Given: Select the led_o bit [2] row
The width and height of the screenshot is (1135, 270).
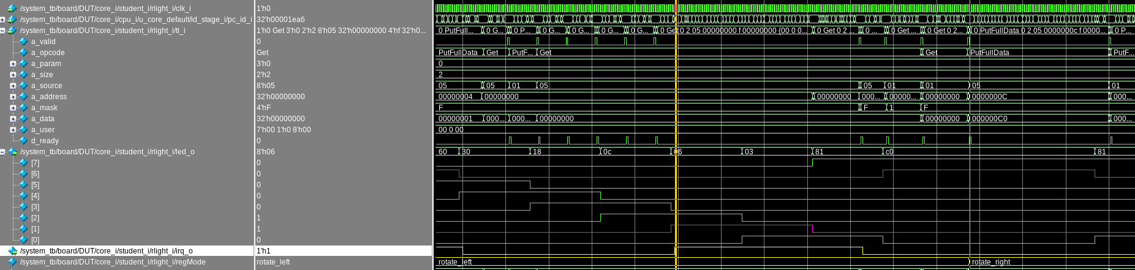Looking at the screenshot, I should [x=35, y=218].
